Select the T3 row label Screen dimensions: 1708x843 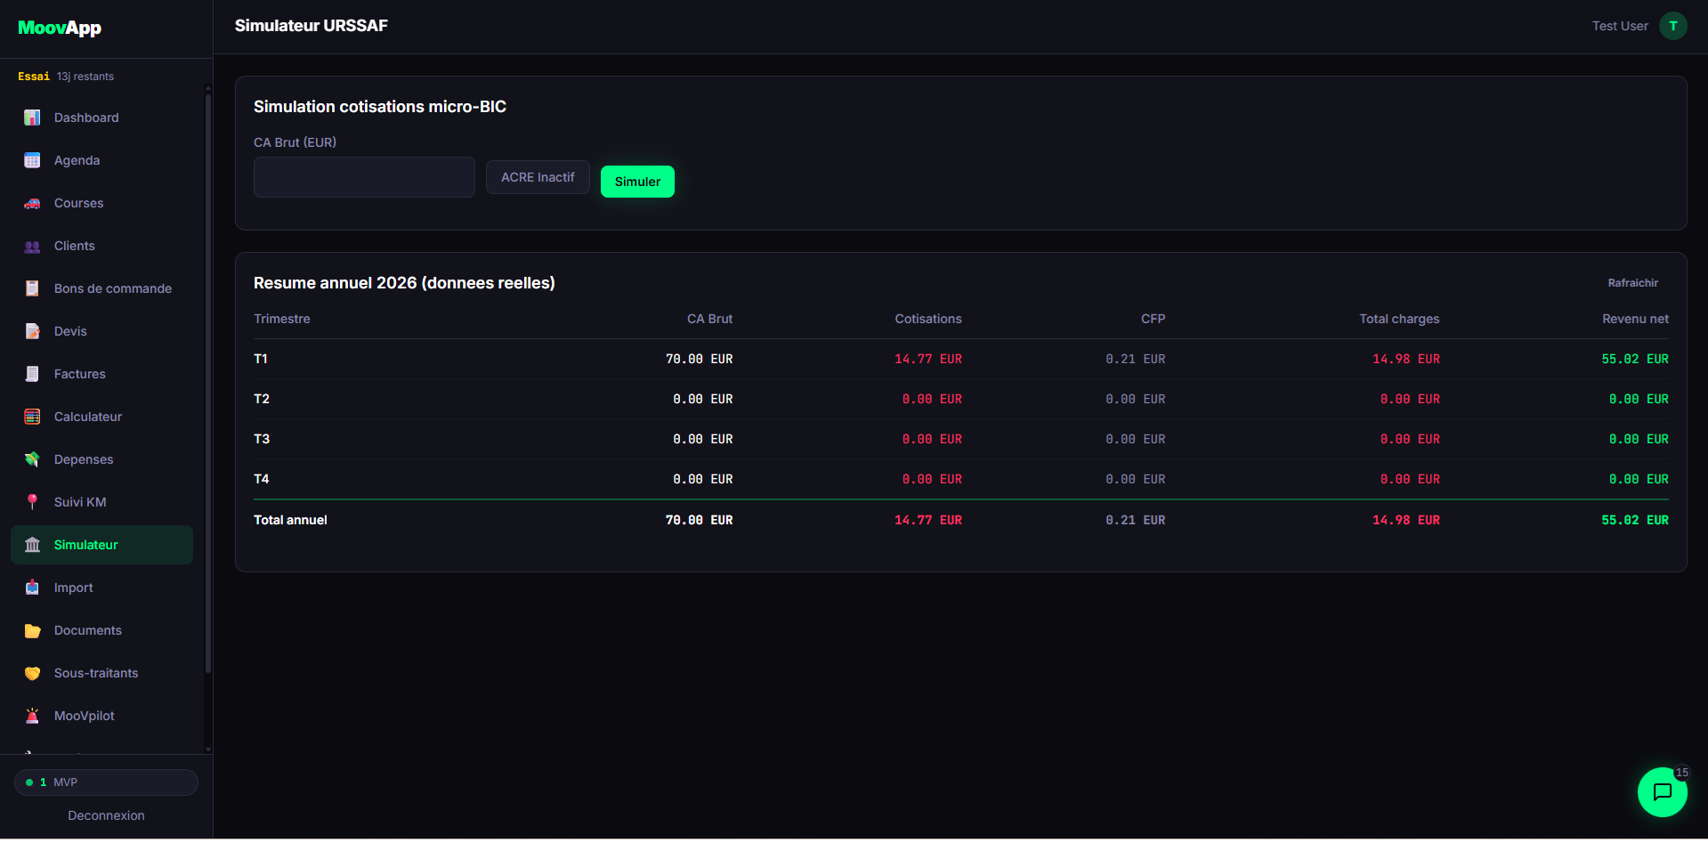262,439
